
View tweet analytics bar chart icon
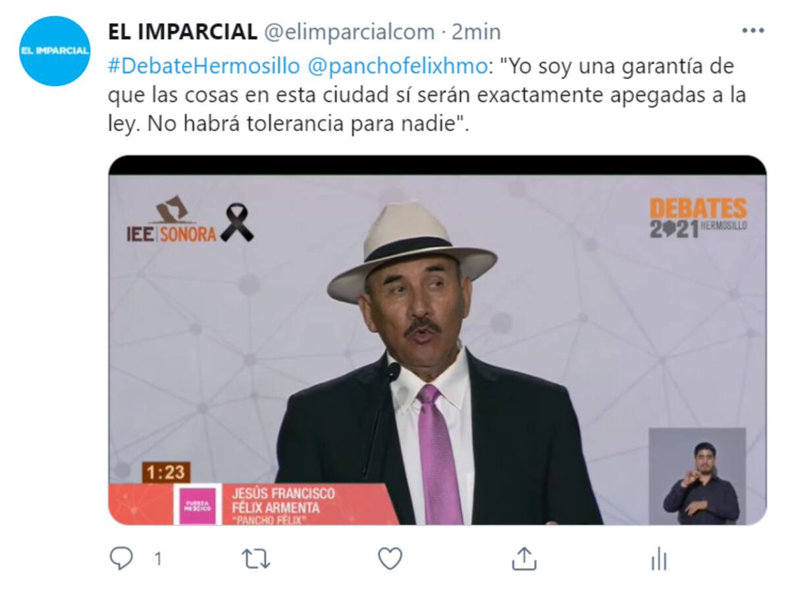click(658, 560)
